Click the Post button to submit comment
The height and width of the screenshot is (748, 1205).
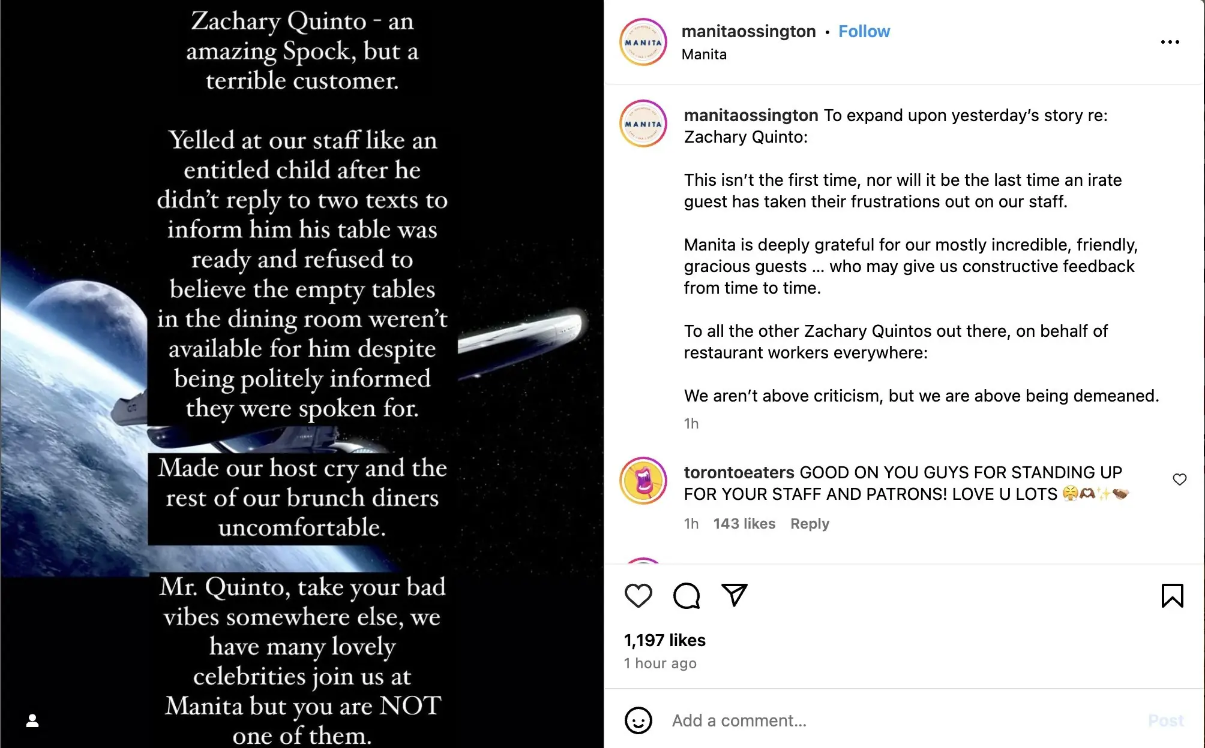point(1165,720)
